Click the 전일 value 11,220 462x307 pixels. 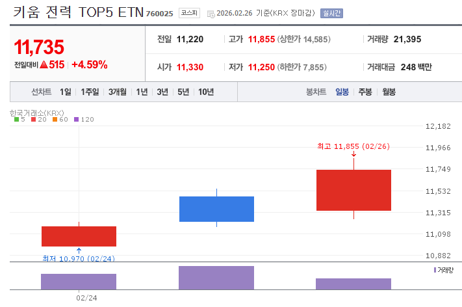click(x=190, y=39)
